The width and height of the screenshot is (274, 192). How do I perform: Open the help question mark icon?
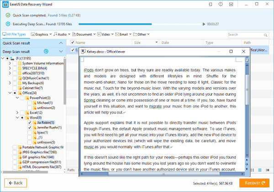221,4
